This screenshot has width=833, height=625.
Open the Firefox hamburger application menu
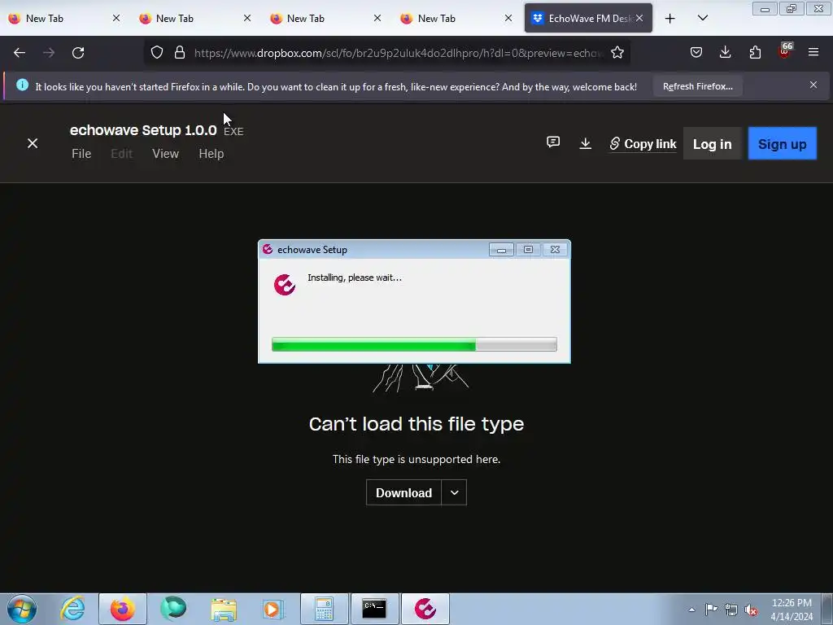(813, 52)
